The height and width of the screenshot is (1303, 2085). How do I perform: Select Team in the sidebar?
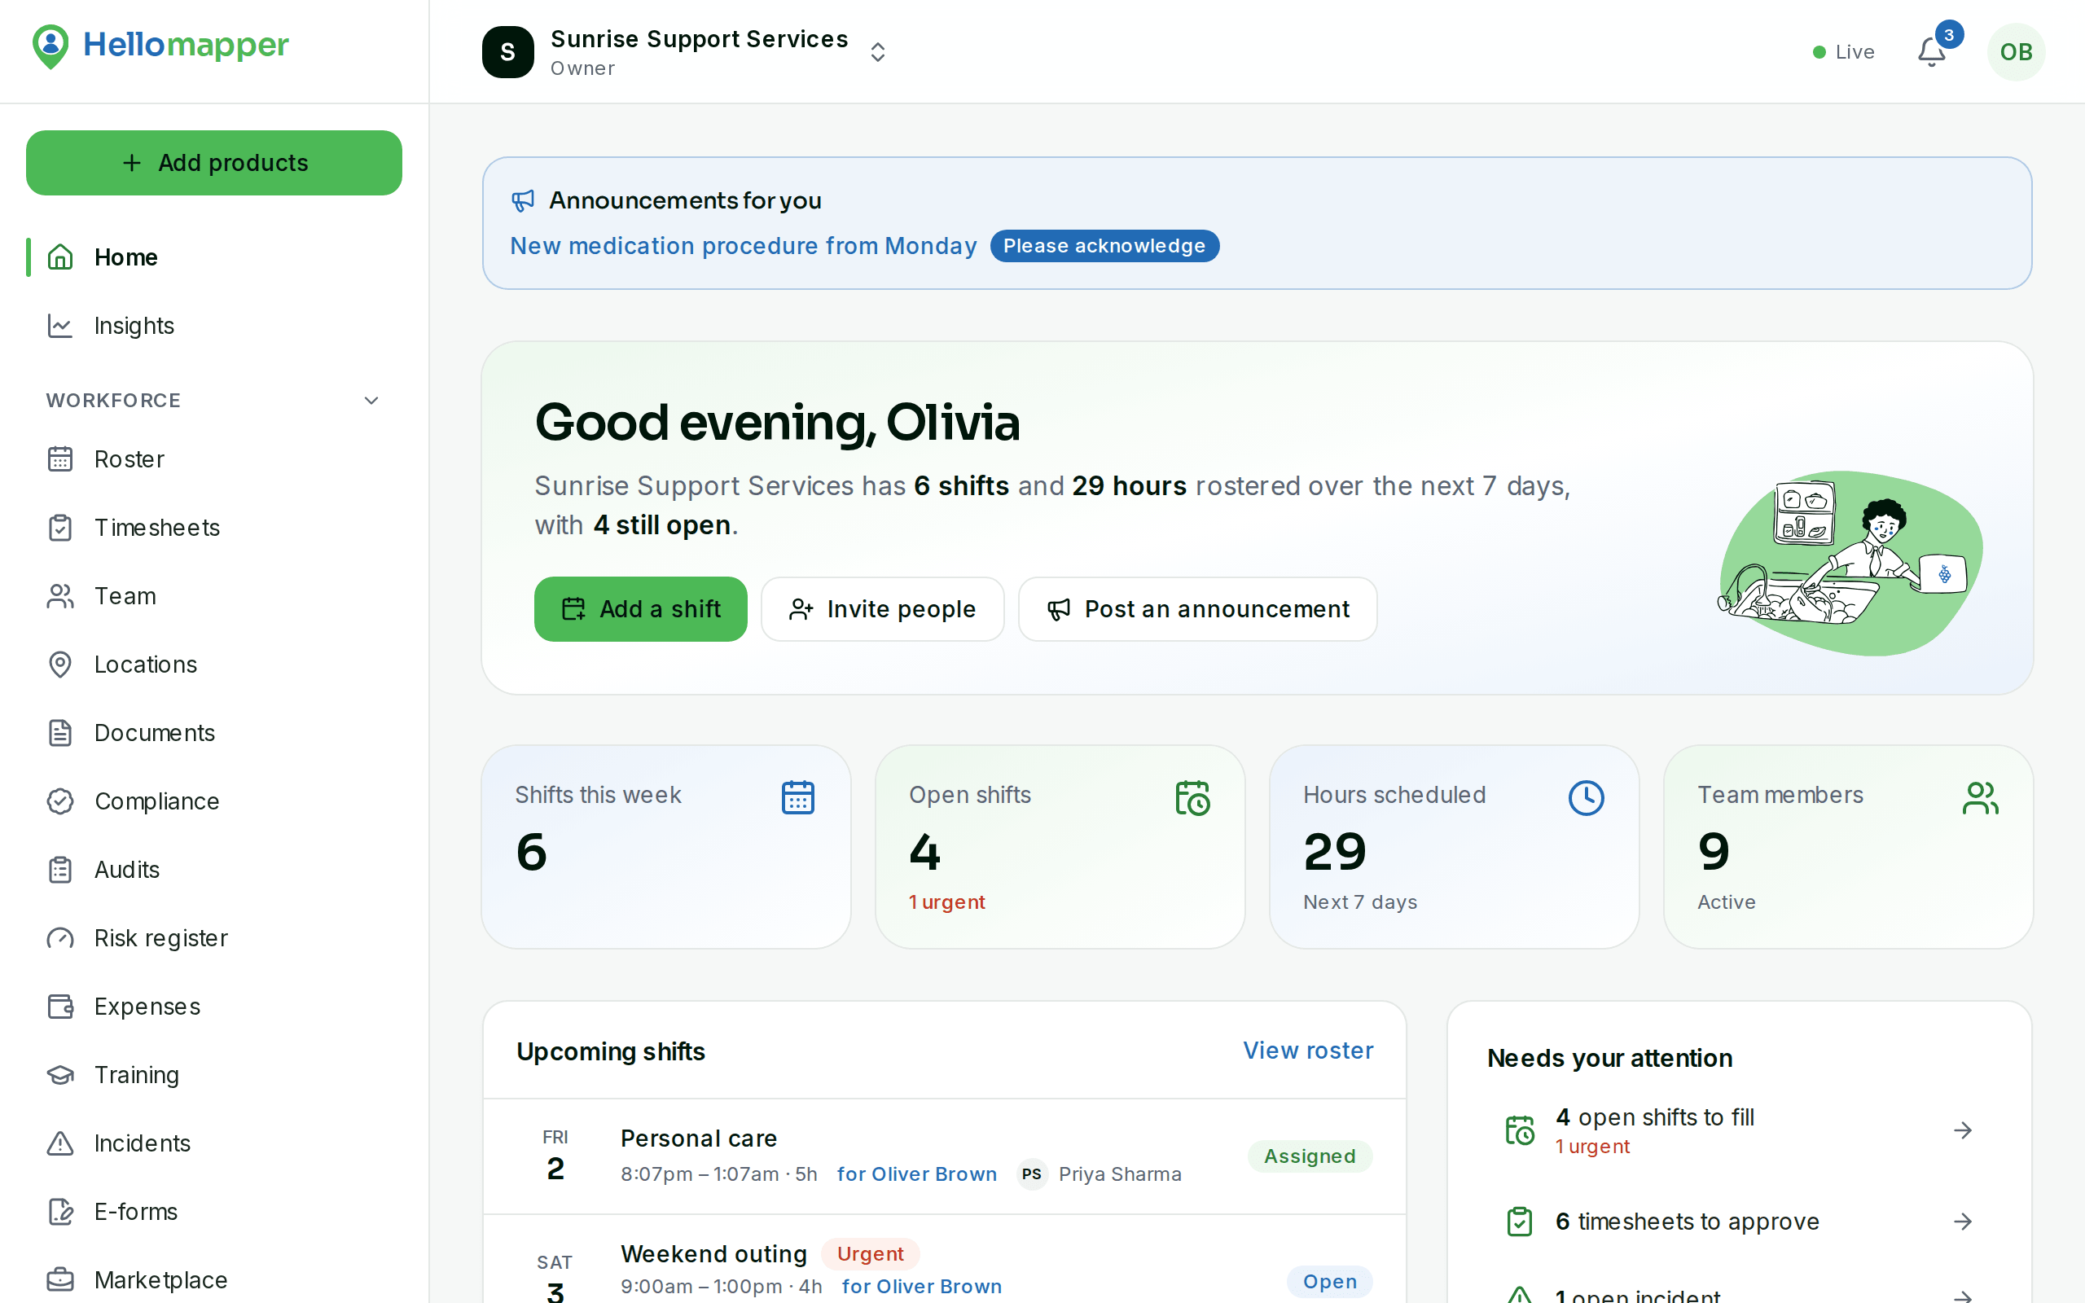click(213, 596)
